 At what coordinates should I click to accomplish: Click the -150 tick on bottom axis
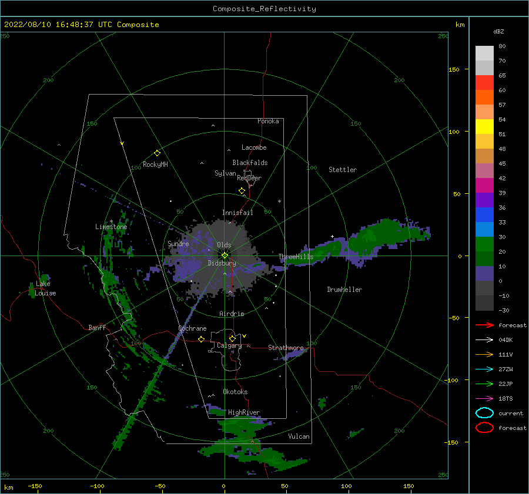coord(35,486)
